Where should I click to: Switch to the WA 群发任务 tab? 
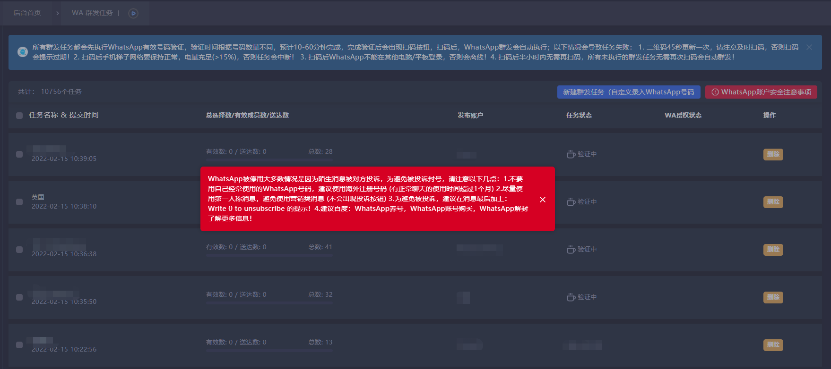coord(92,13)
